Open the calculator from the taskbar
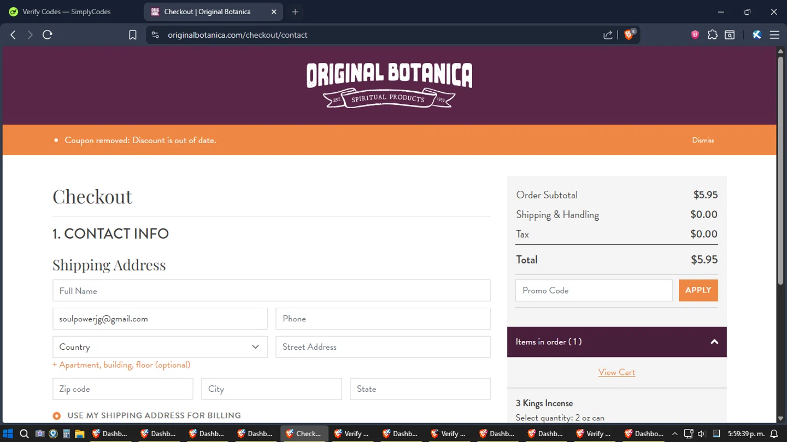The height and width of the screenshot is (442, 787). [x=67, y=434]
